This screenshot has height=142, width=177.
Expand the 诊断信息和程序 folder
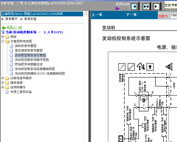(x=3, y=78)
